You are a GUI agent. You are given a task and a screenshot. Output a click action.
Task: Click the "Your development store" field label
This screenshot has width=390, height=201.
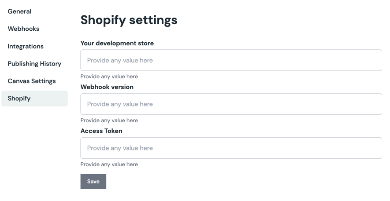(117, 43)
